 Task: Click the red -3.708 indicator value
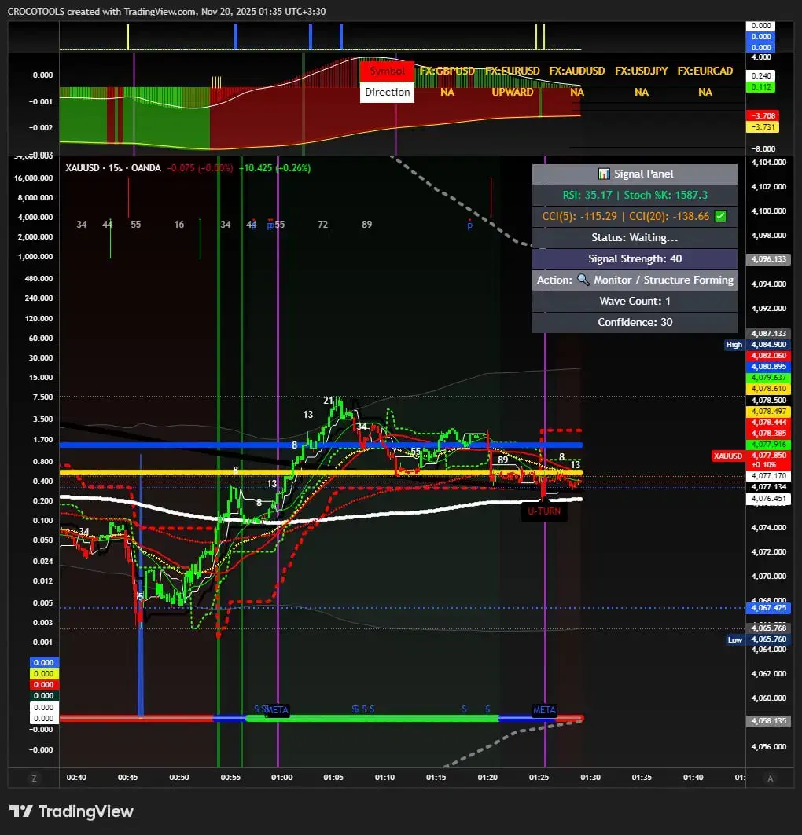point(763,115)
